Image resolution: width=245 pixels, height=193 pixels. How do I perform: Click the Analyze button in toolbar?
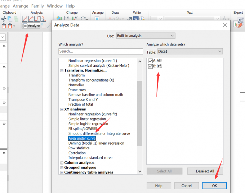coord(31,26)
